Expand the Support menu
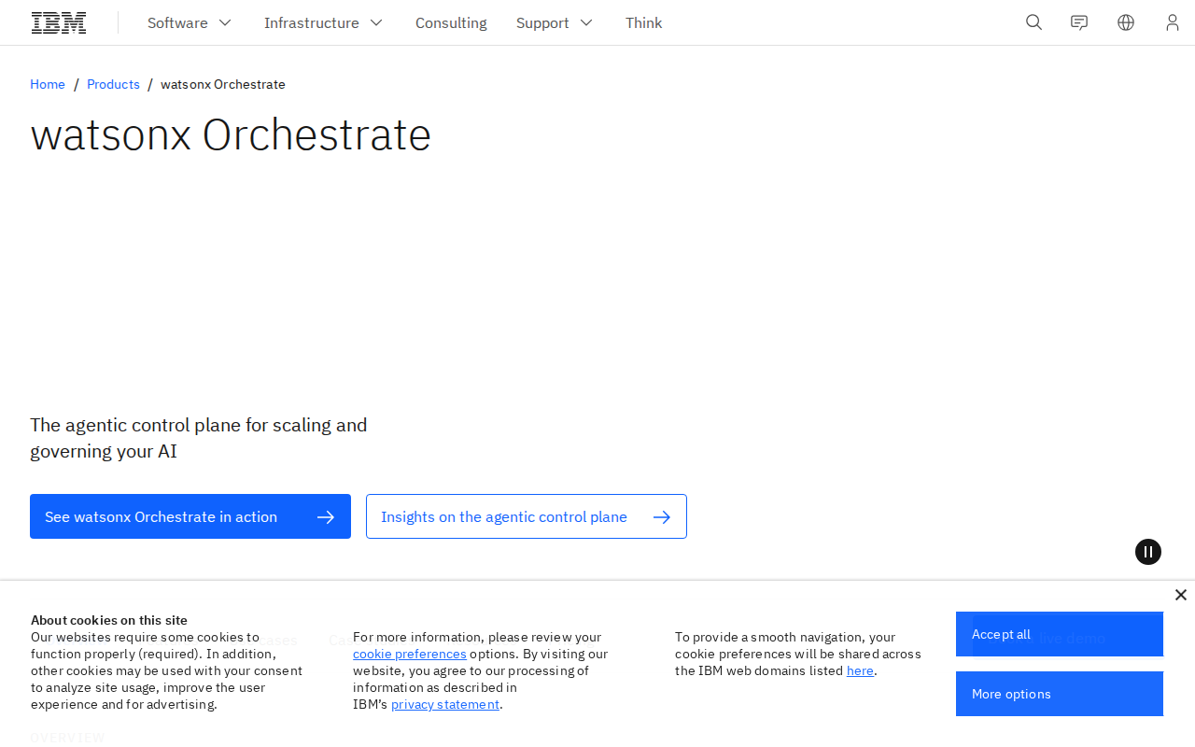 click(555, 22)
